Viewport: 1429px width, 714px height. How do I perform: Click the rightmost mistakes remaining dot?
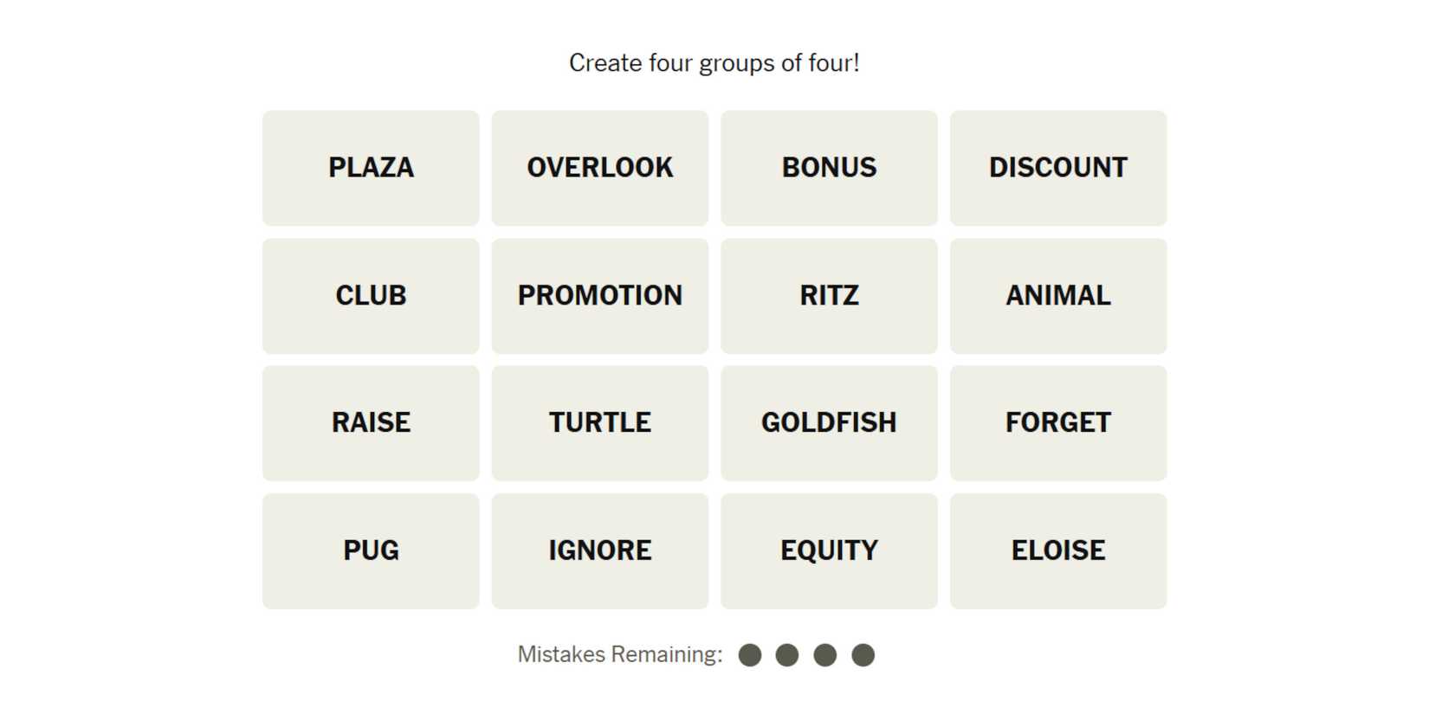point(863,655)
